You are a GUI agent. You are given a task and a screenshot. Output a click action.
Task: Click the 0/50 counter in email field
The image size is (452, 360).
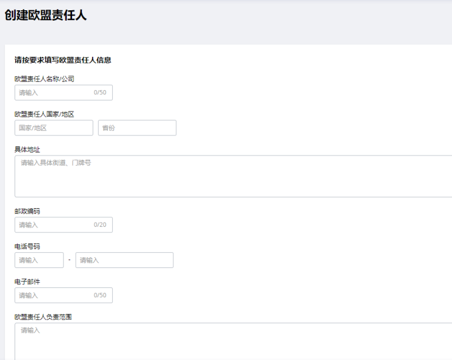(x=100, y=295)
